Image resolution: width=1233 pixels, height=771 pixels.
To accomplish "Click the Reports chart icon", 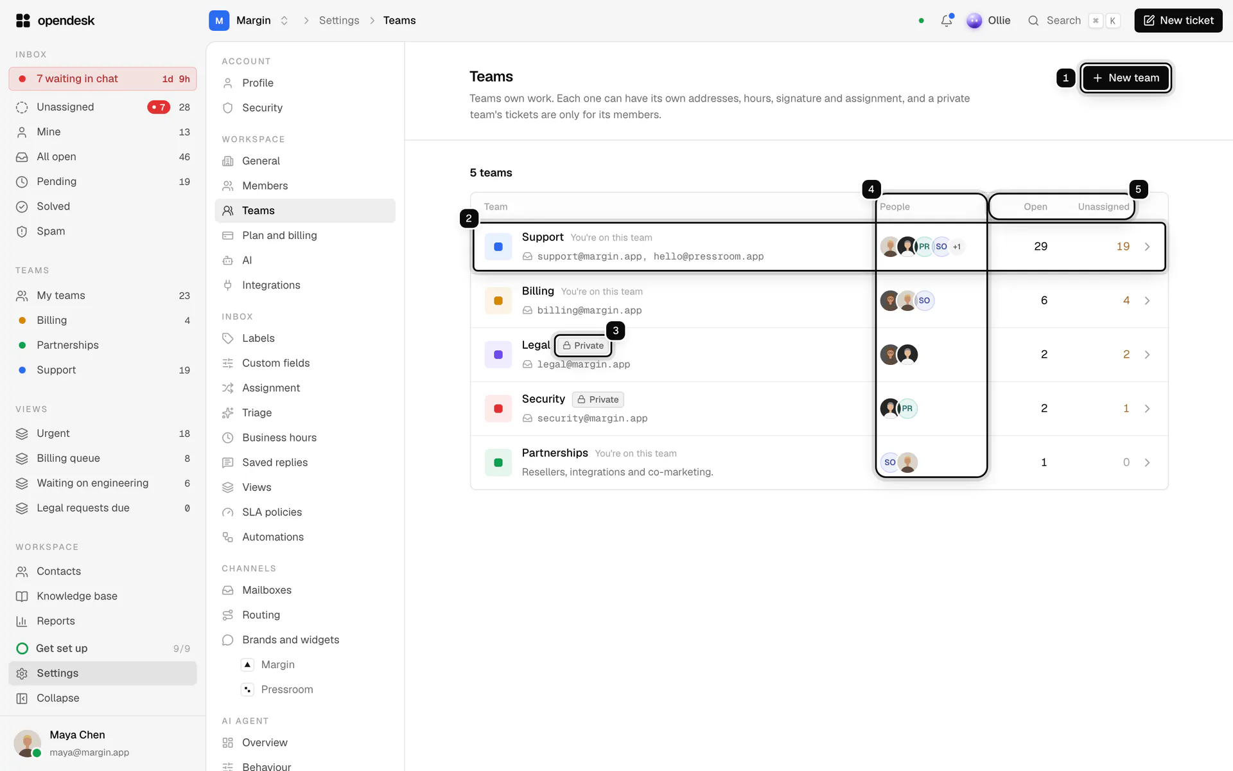I will (x=22, y=621).
